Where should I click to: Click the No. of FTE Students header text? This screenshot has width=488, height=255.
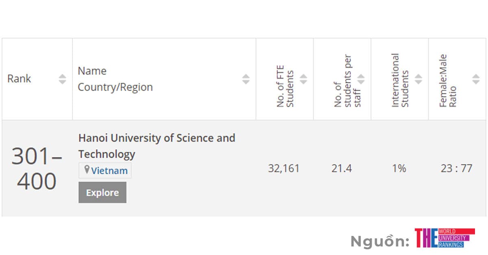pyautogui.click(x=285, y=89)
